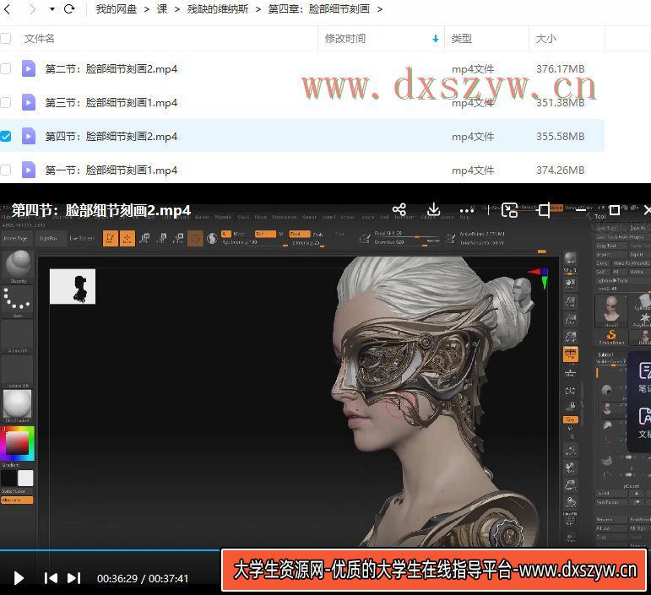The image size is (651, 595).
Task: Switch the player to mini-window mode
Action: (x=509, y=210)
